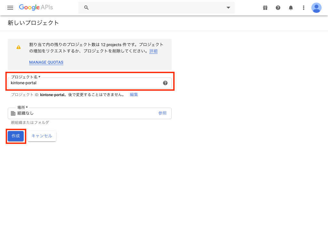Click the yellow warning triangle icon
Screen dimensions: 328x246
point(19,47)
